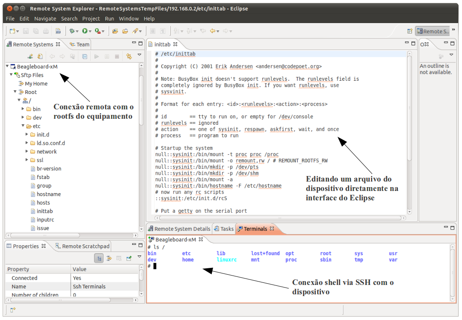Collapse the etc folder

click(x=23, y=126)
